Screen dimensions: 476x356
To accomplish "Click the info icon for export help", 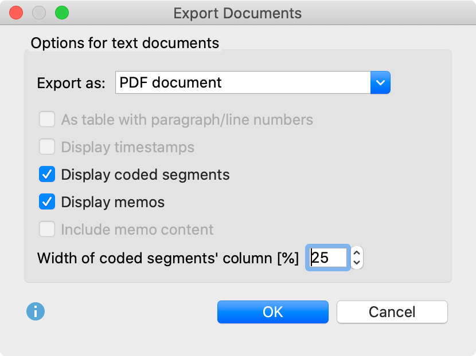I will click(x=36, y=312).
